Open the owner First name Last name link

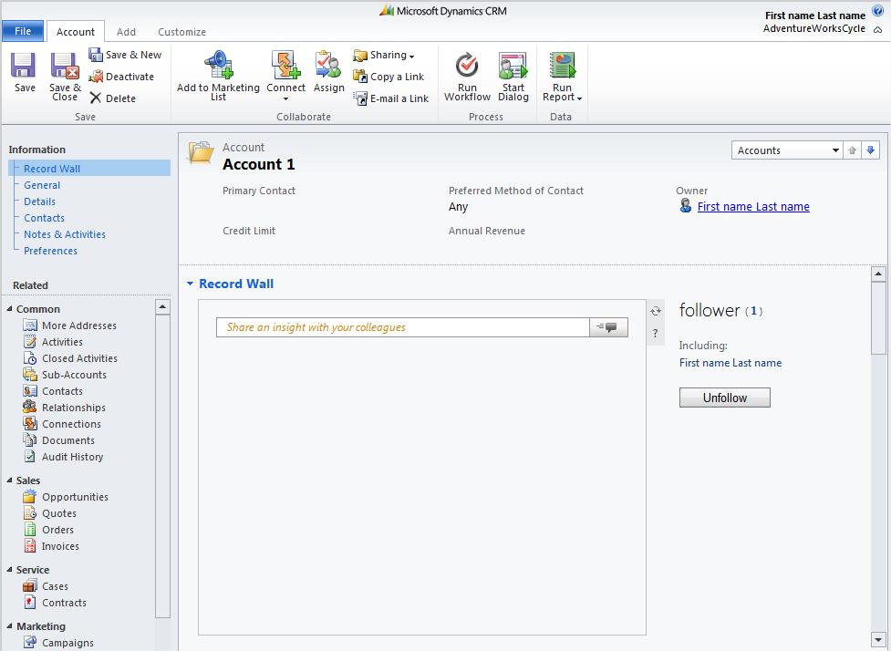click(x=752, y=207)
